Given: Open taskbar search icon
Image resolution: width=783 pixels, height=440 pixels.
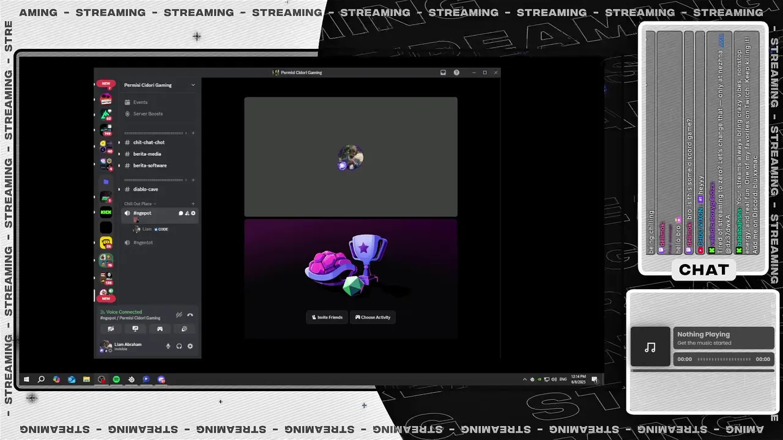Looking at the screenshot, I should 41,380.
